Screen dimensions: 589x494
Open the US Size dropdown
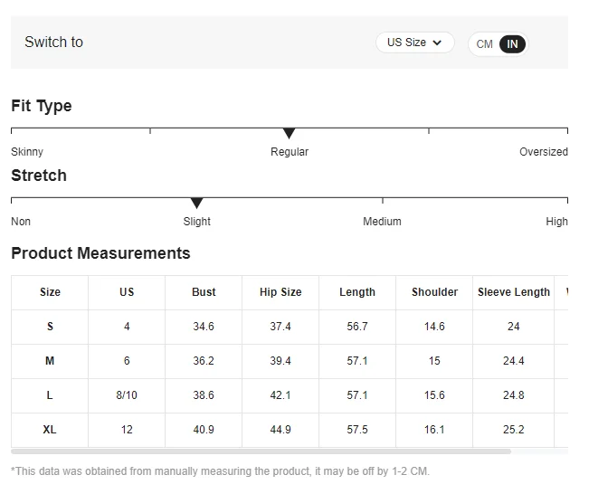pos(414,43)
